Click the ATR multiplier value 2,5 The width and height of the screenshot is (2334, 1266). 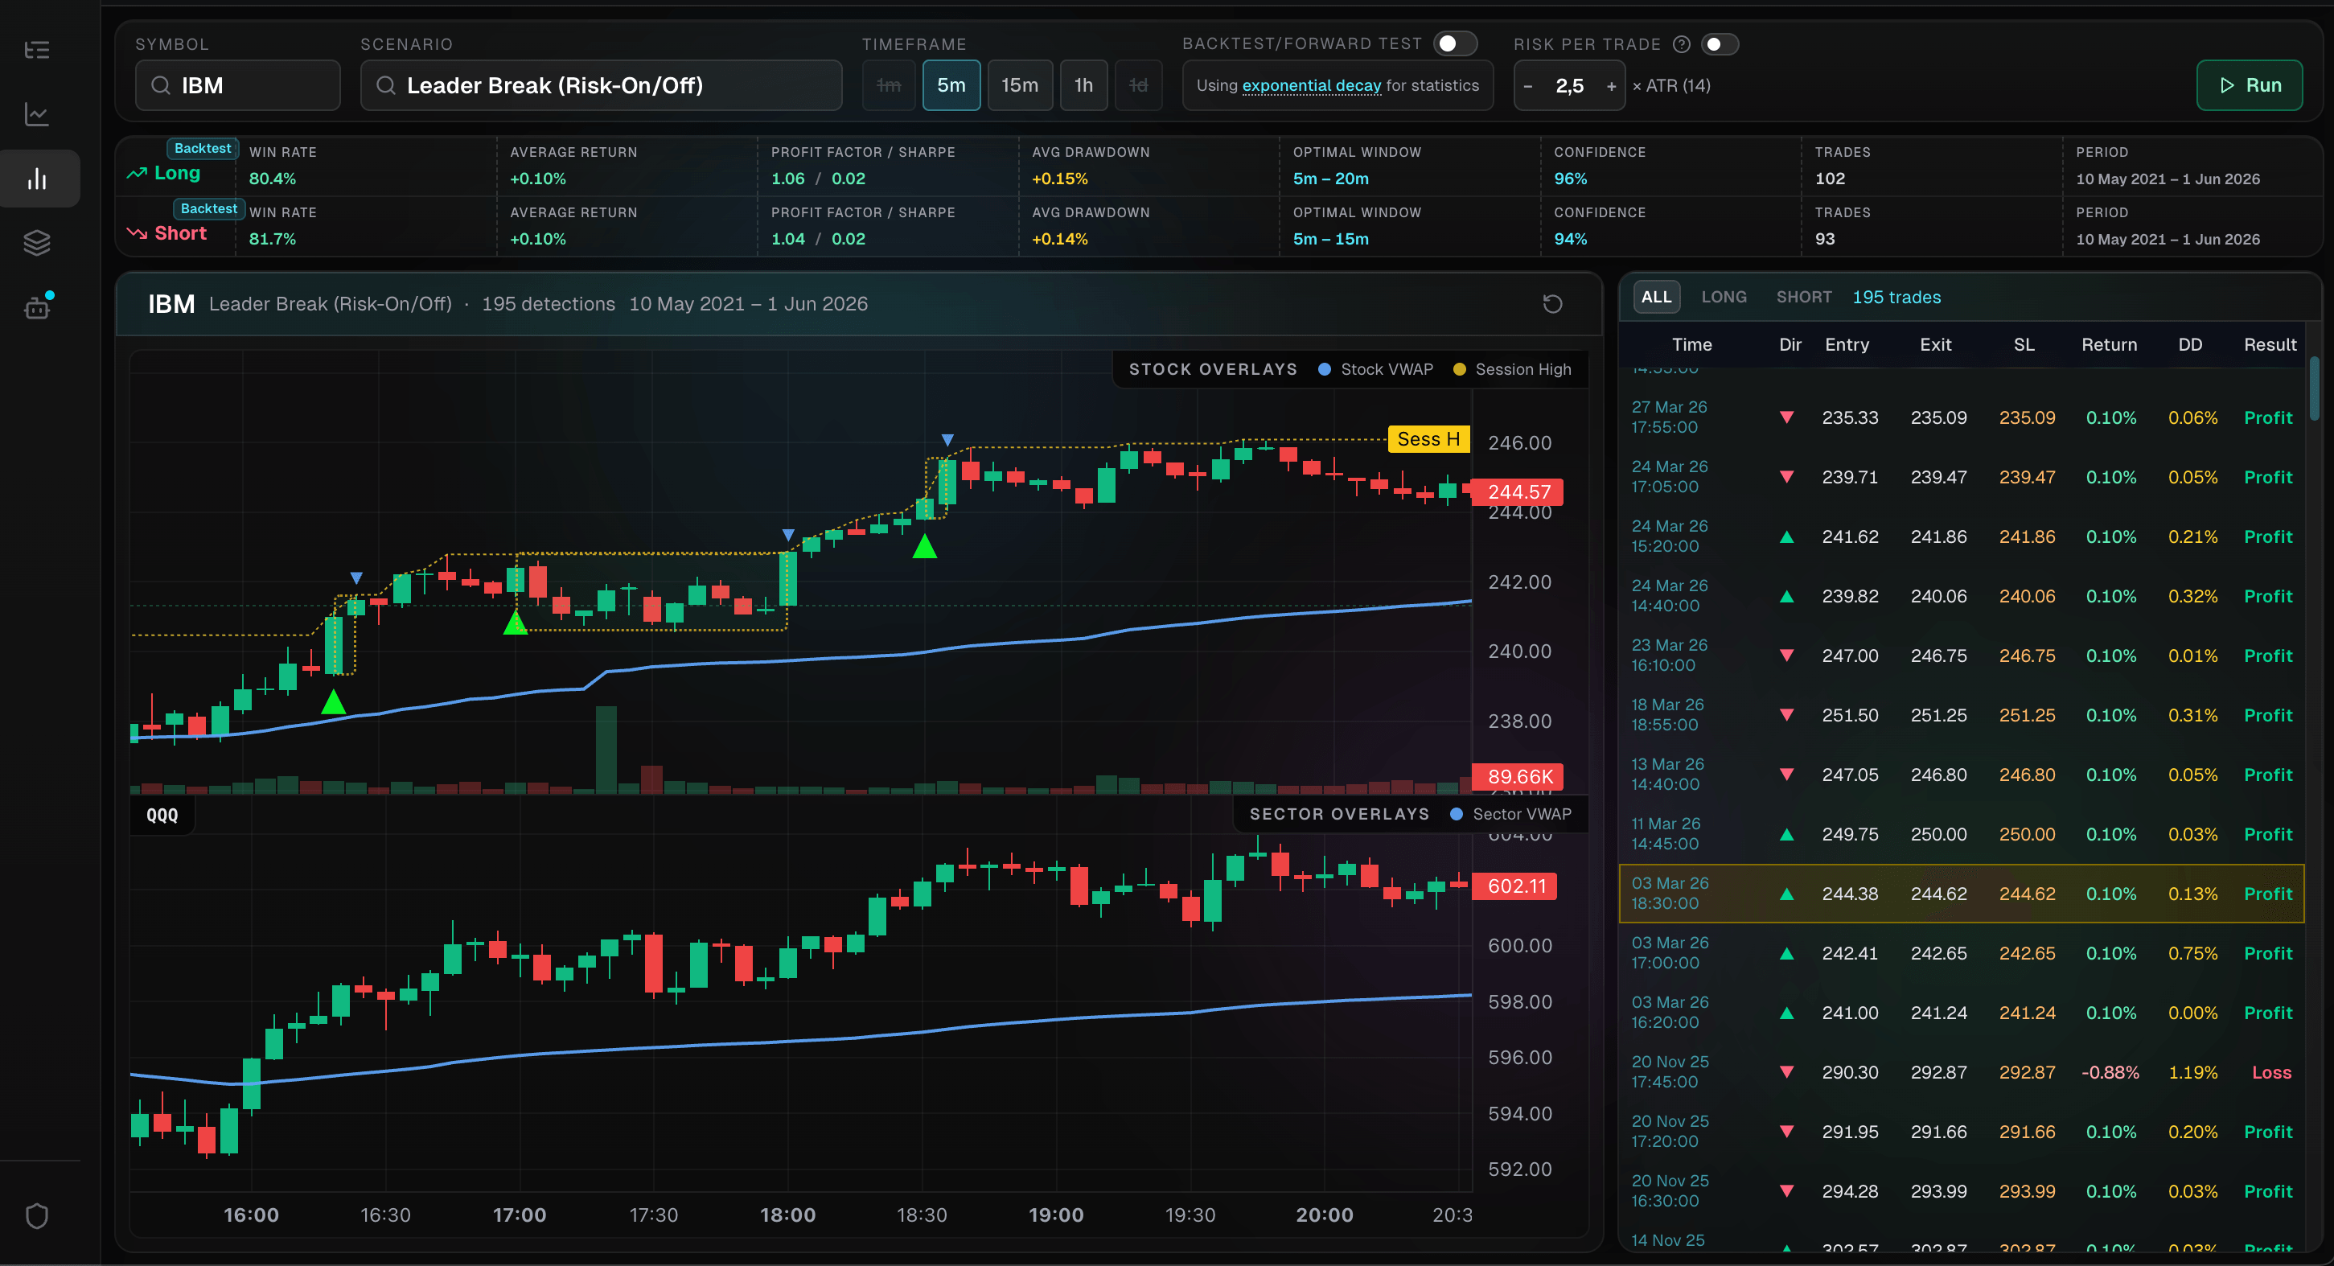1569,86
